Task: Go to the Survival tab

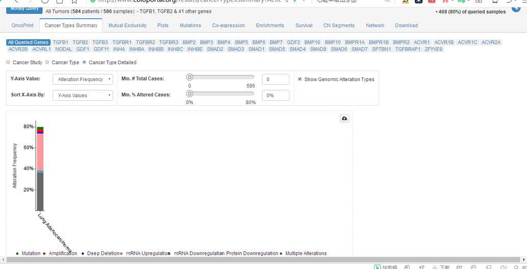Action: [x=304, y=25]
